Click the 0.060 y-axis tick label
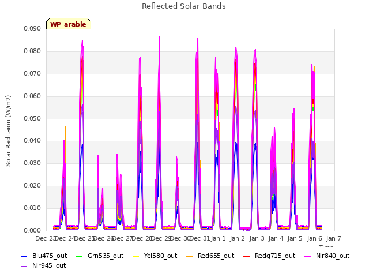This screenshot has width=369, height=277. [x=32, y=96]
